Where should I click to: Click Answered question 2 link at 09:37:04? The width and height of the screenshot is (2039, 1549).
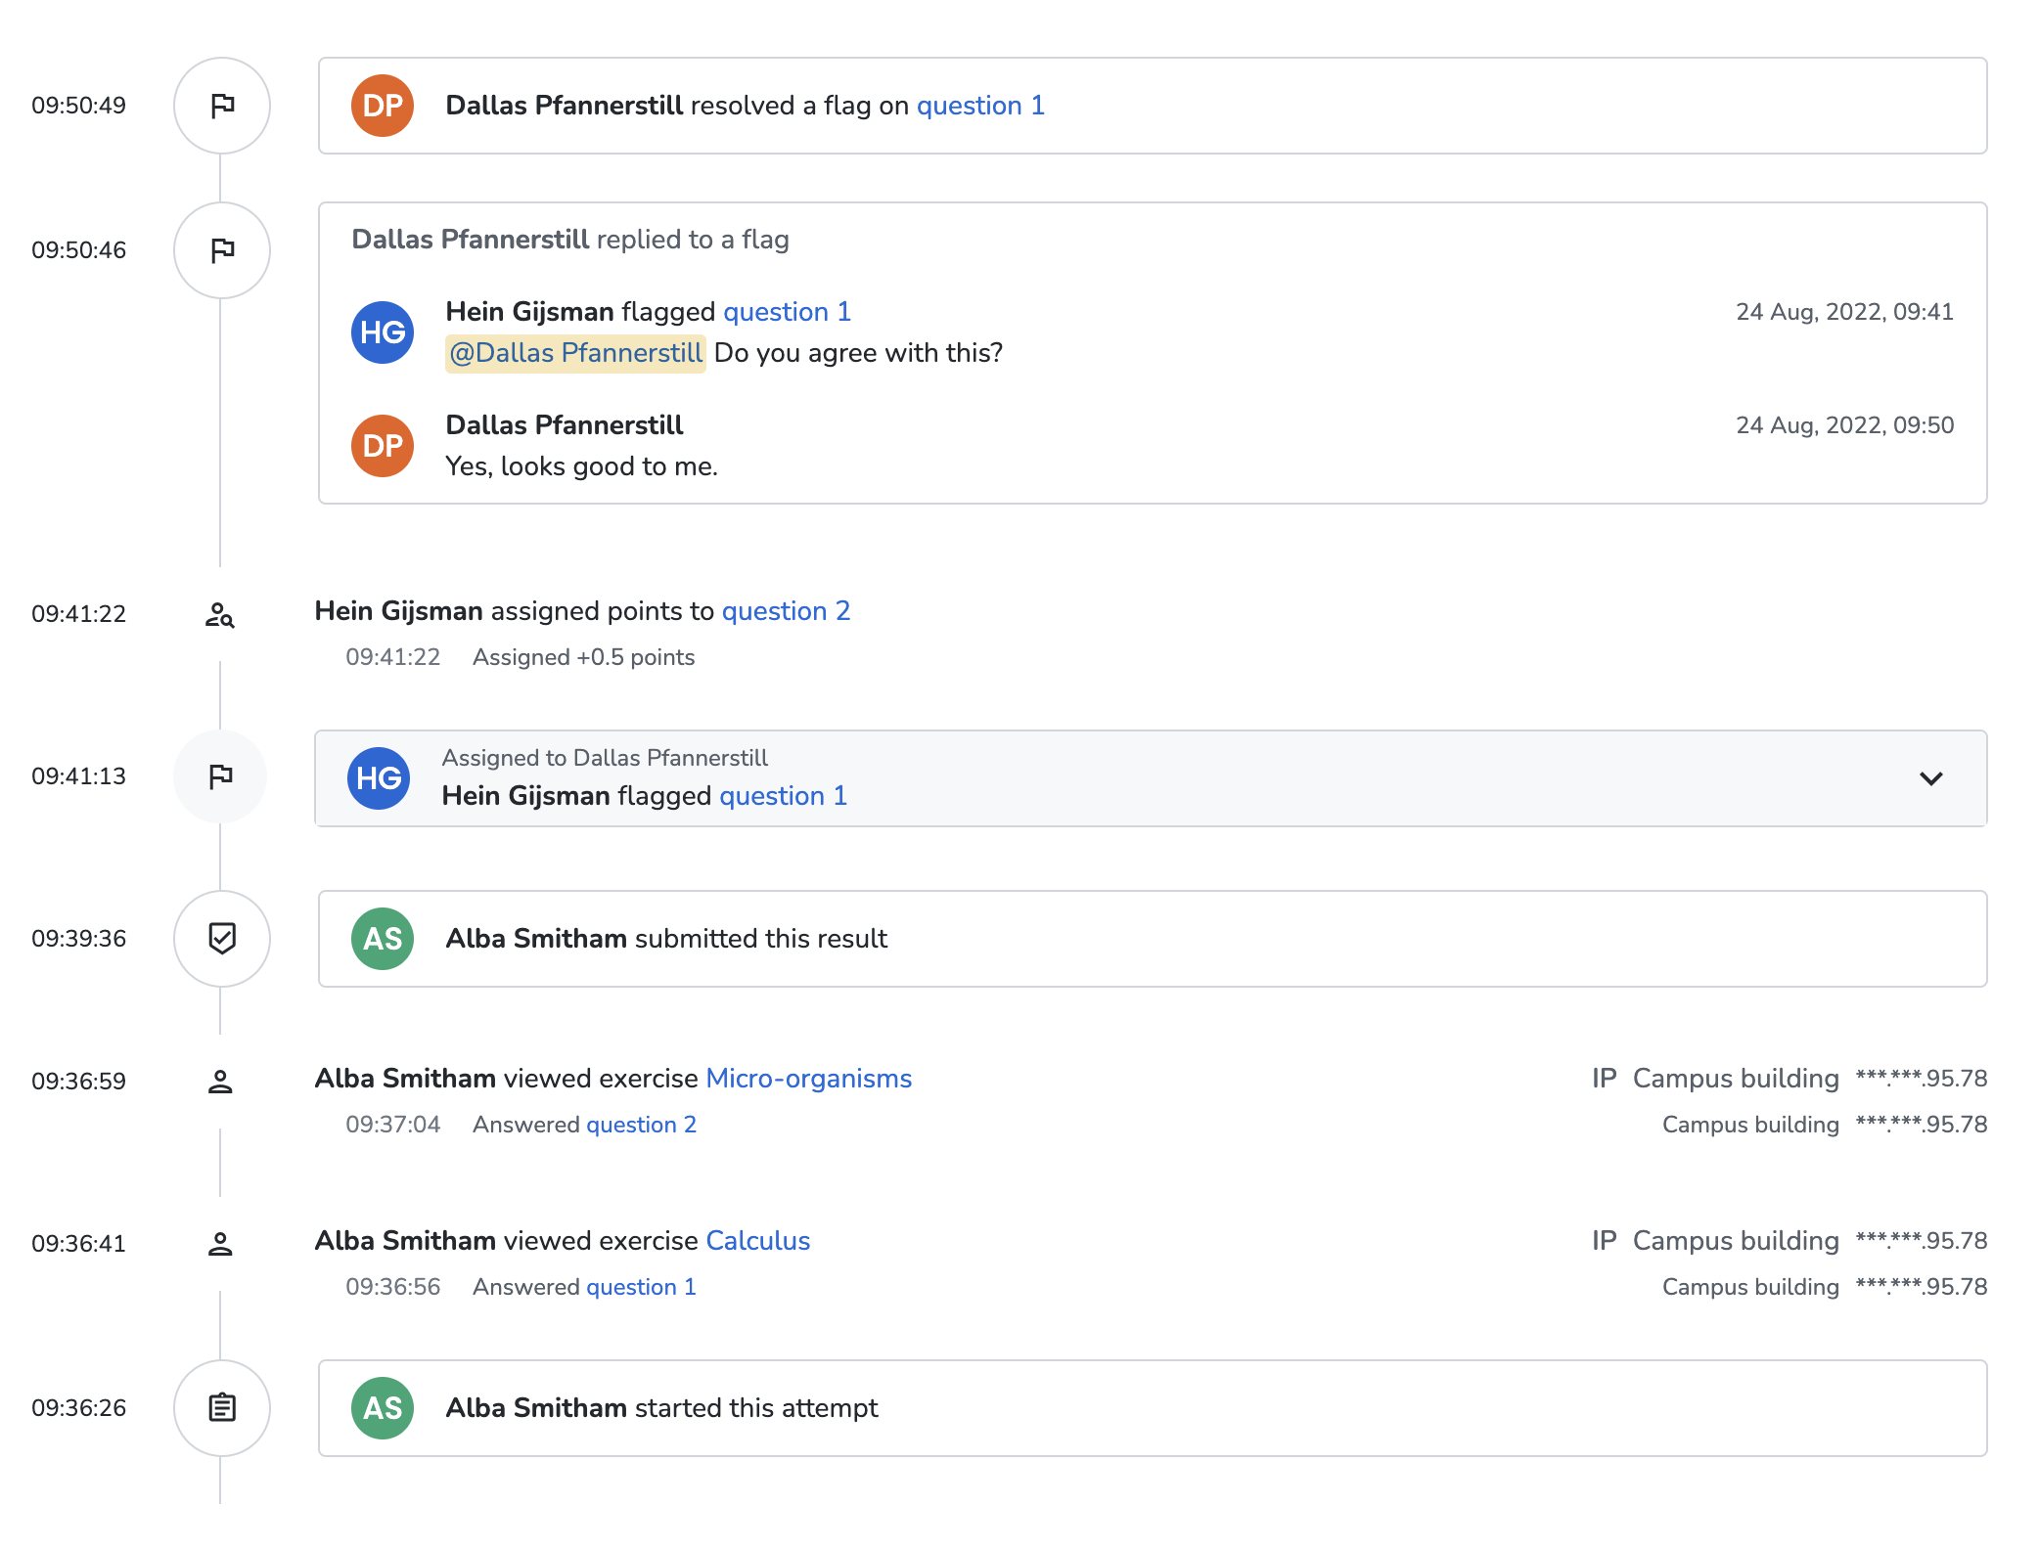[x=641, y=1125]
